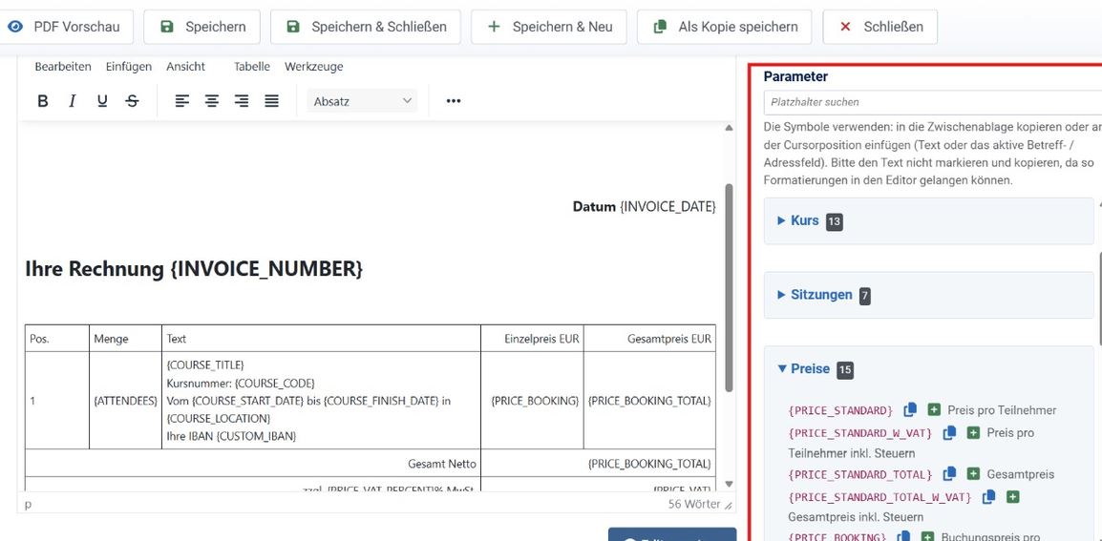Click the editor resize handle beside word count
The height and width of the screenshot is (541, 1102).
(728, 505)
